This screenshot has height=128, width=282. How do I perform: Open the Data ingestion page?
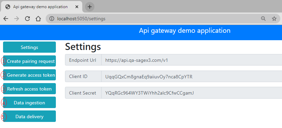[29, 103]
